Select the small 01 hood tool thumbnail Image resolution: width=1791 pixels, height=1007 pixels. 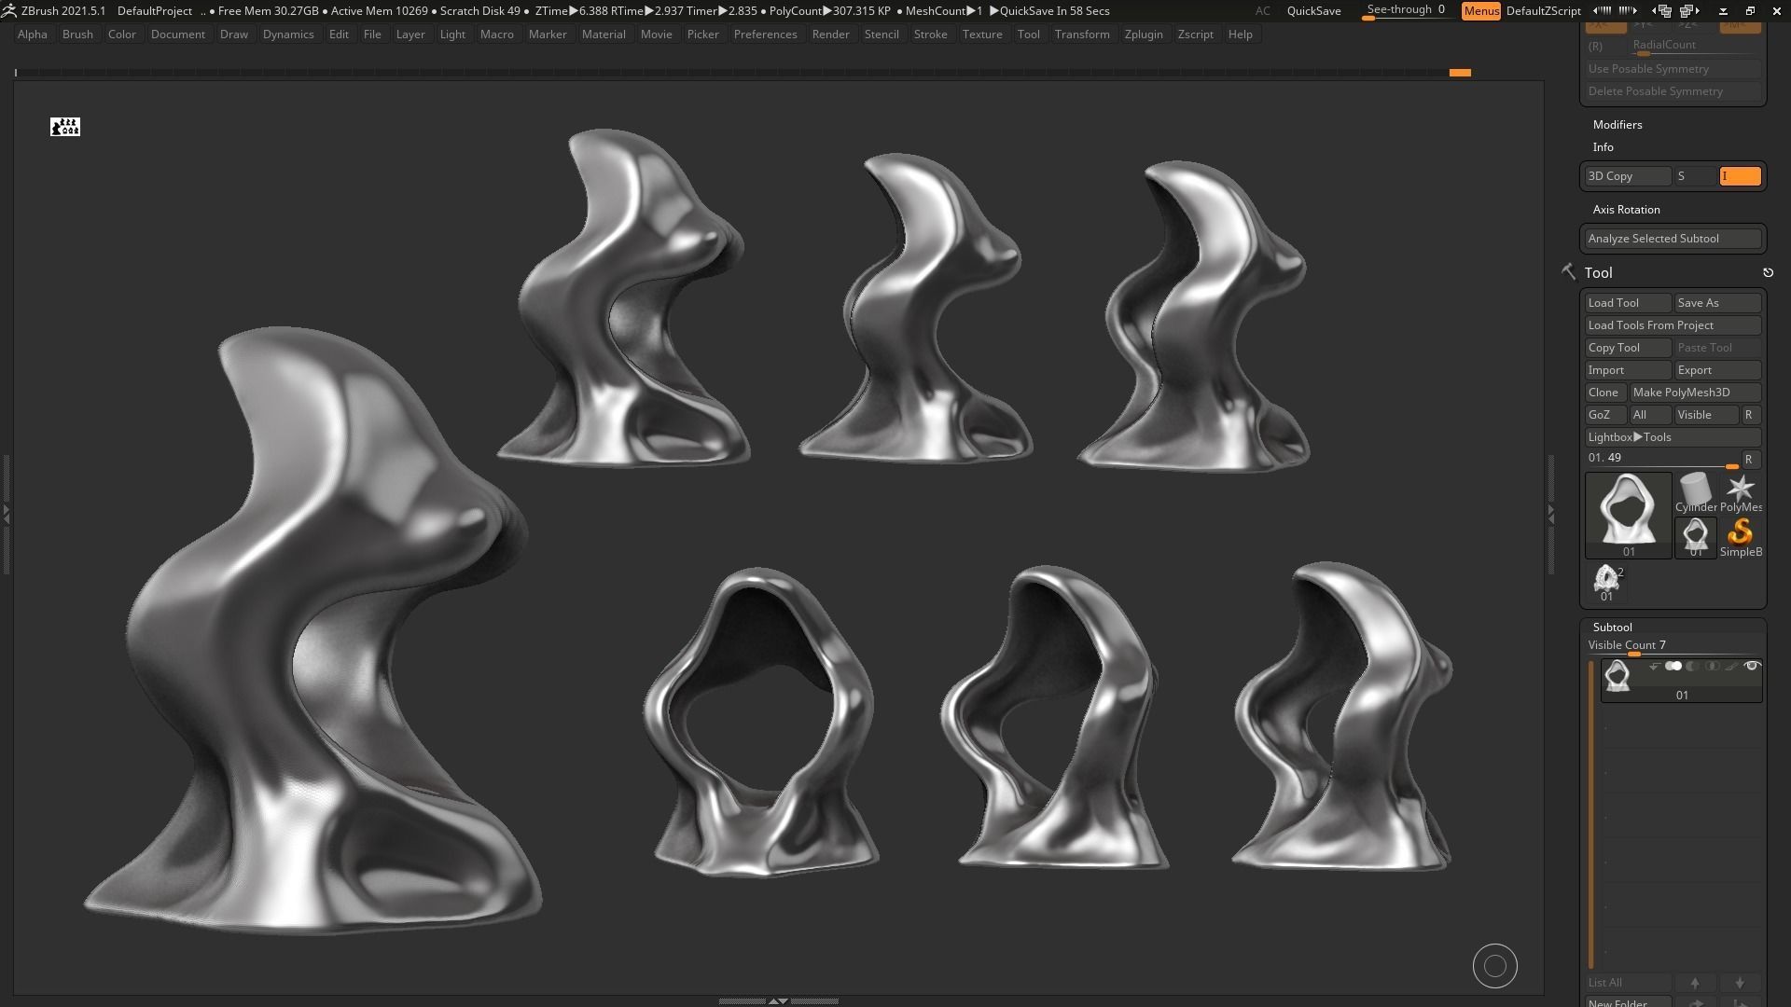point(1695,537)
